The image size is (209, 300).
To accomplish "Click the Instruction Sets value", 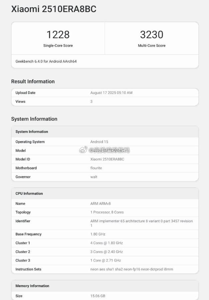I will (132, 269).
